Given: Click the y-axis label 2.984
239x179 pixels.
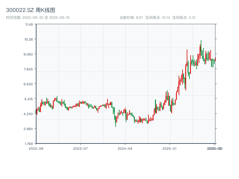Looking at the screenshot, I should pos(28,129).
